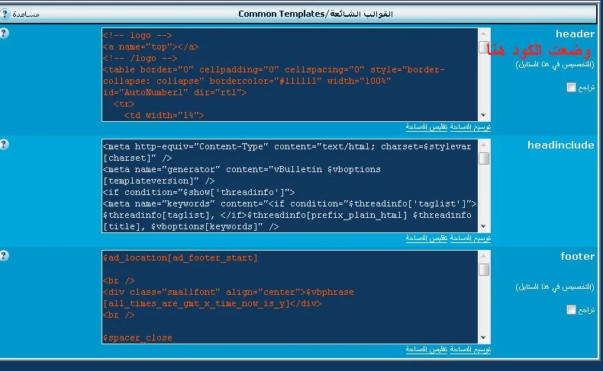Open help icon for the footer template row
Screen dimensions: 603x371
(x=4, y=254)
